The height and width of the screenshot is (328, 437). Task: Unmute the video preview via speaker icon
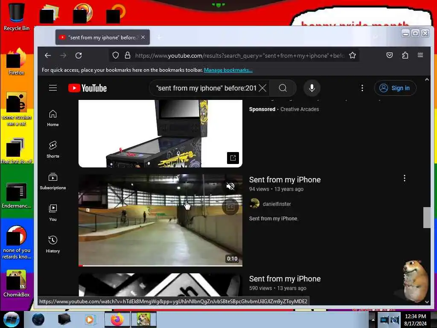(230, 186)
